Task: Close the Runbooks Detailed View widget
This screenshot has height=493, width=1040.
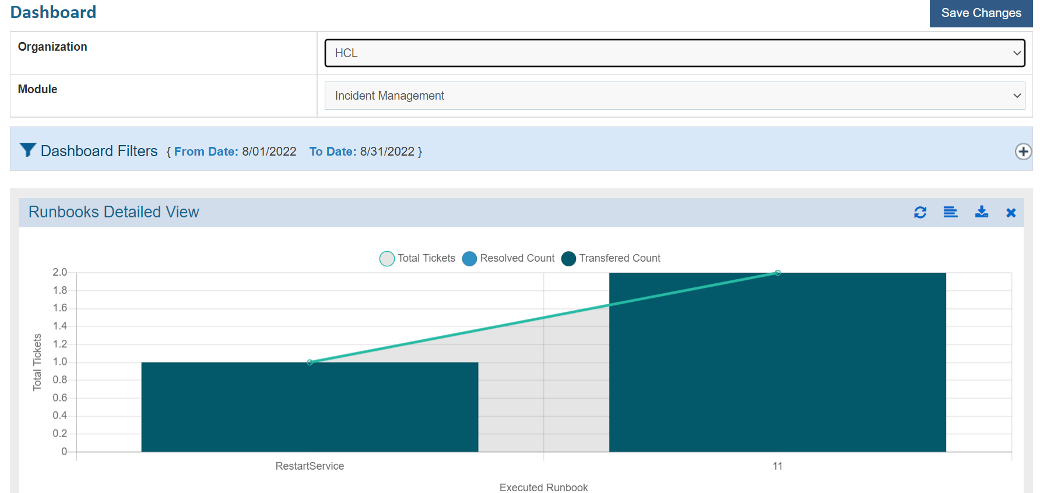Action: click(x=1011, y=213)
